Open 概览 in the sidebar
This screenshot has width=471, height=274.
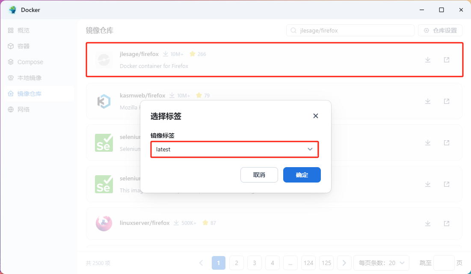click(x=39, y=30)
